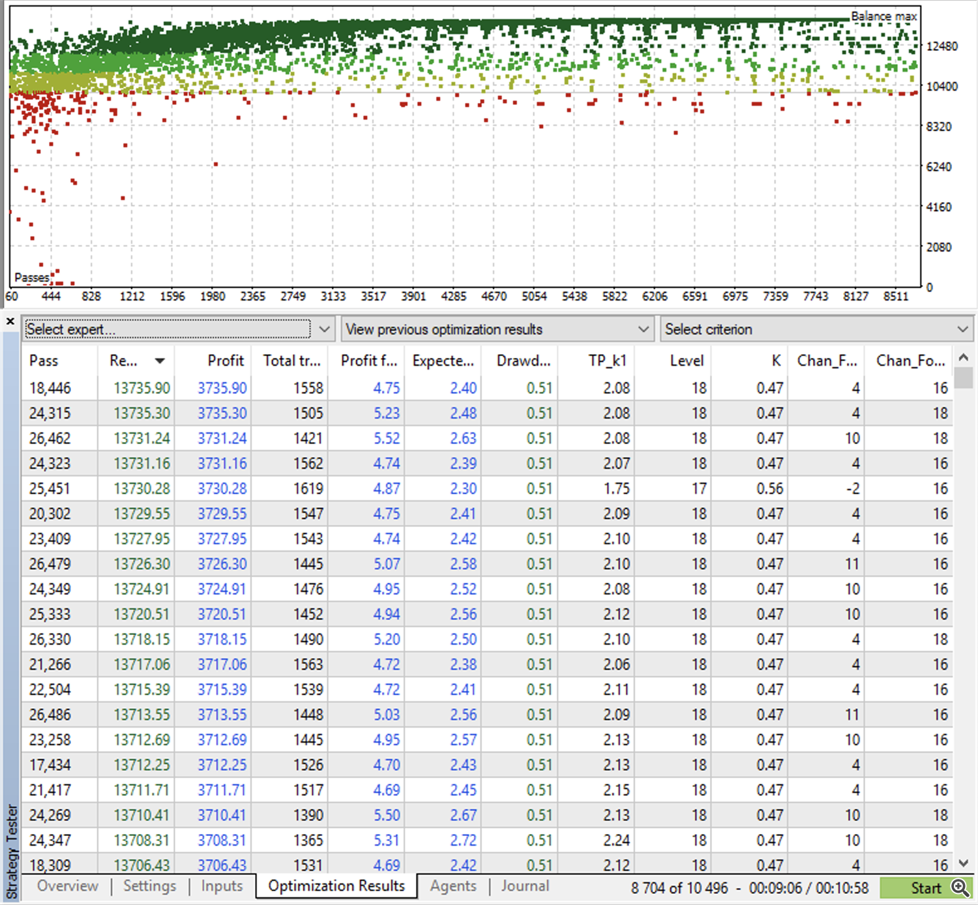This screenshot has height=905, width=978.
Task: Switch to the Overview tab
Action: pyautogui.click(x=68, y=886)
